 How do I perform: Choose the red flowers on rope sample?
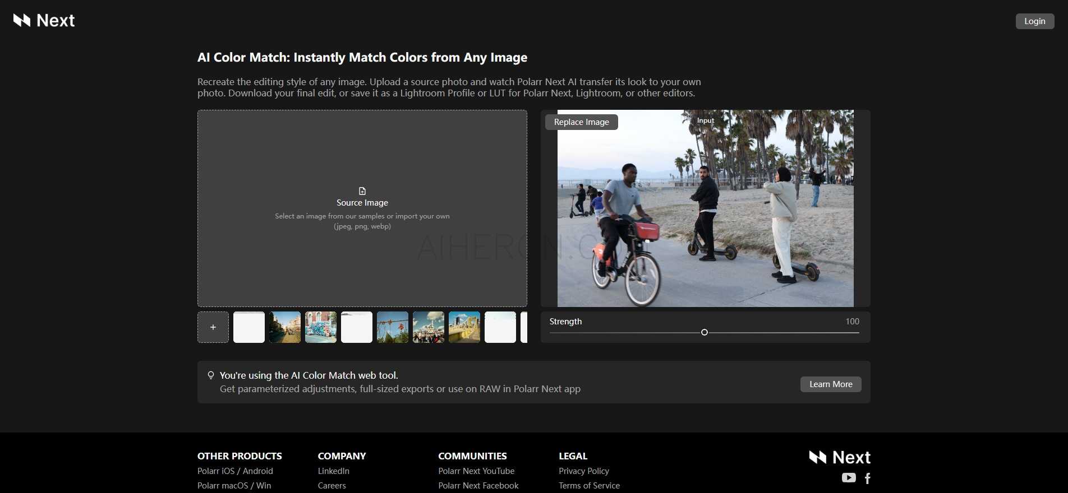(393, 327)
